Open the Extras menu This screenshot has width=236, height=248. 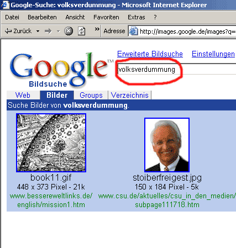pos(137,17)
